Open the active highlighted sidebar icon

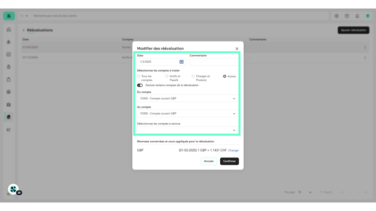(x=9, y=117)
